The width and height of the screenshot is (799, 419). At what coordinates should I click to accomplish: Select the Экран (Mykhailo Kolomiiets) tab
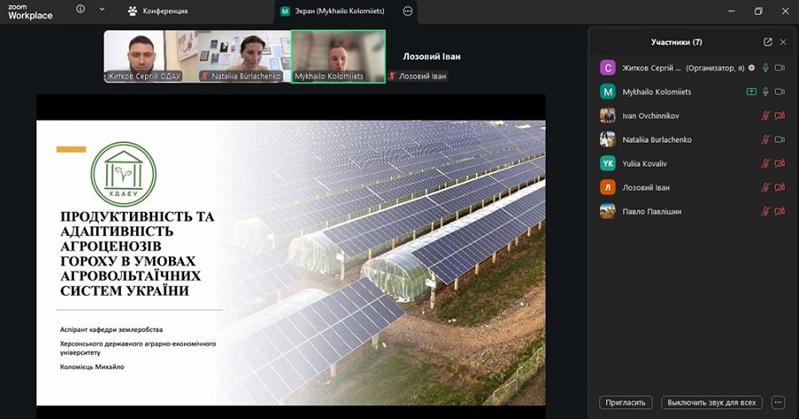tap(332, 11)
